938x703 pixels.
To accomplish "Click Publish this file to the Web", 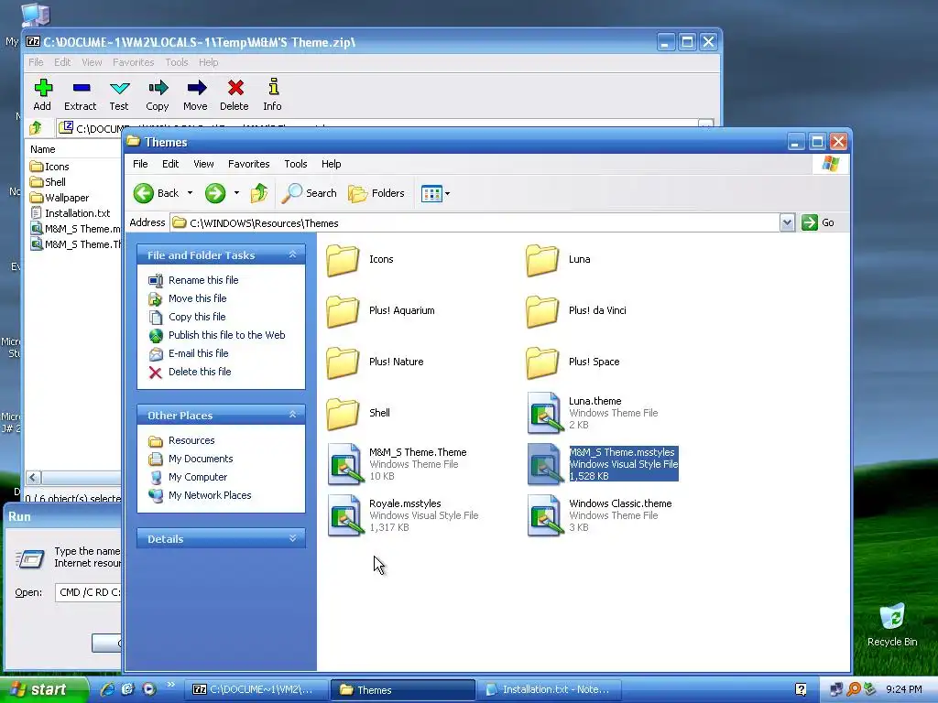I will 227,335.
